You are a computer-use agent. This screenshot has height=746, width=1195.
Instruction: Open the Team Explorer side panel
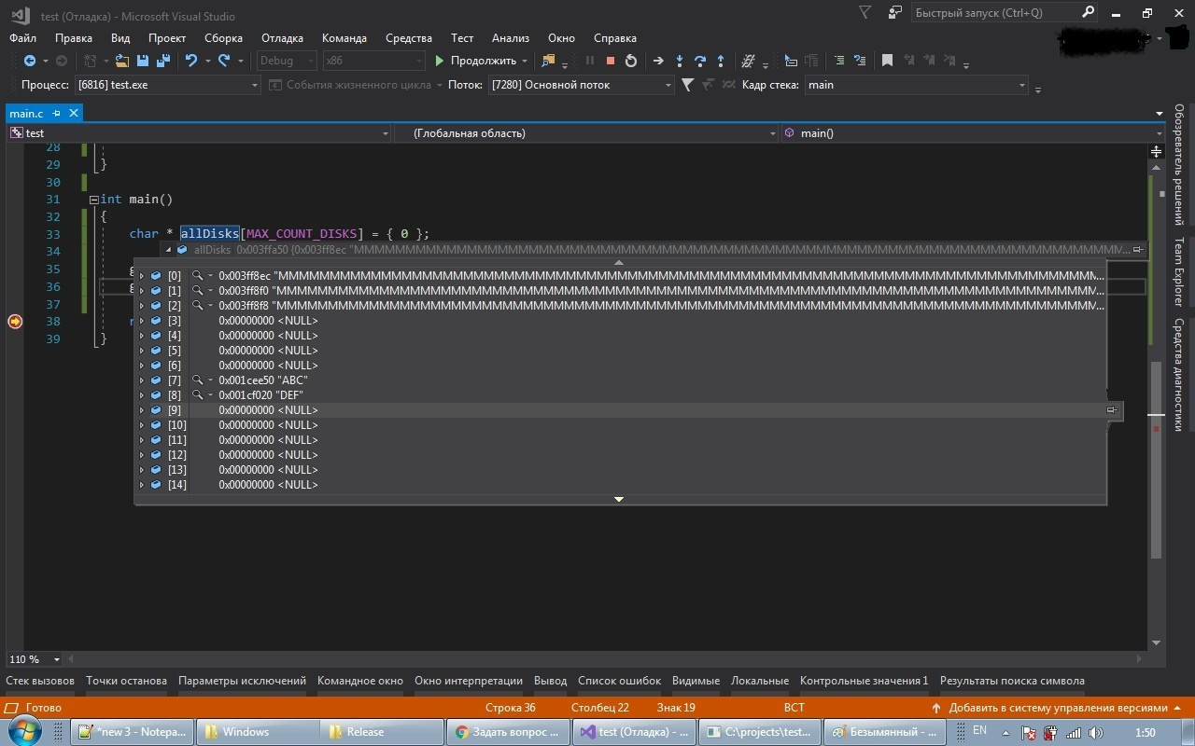(x=1179, y=271)
